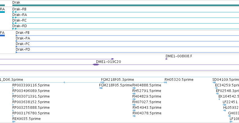Click the LP22451 EST label

tap(231, 102)
